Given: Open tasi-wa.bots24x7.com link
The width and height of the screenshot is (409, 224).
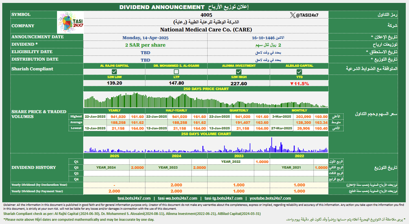Looking at the screenshot, I should coord(178,198).
